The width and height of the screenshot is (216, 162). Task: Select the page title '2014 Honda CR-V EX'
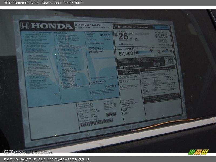(22, 3)
